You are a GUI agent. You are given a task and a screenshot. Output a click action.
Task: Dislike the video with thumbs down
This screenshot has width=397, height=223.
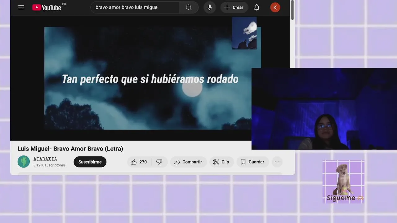(159, 162)
